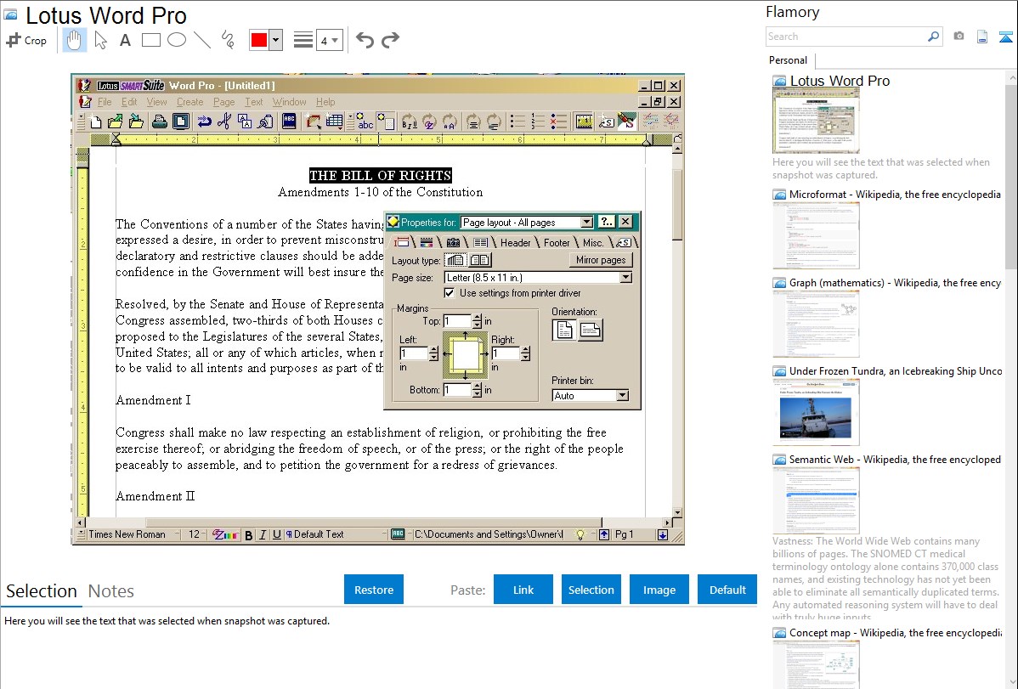Screen dimensions: 1018x689
Task: Open Semantic Web - Wikipedia snapshot title
Action: pos(895,459)
